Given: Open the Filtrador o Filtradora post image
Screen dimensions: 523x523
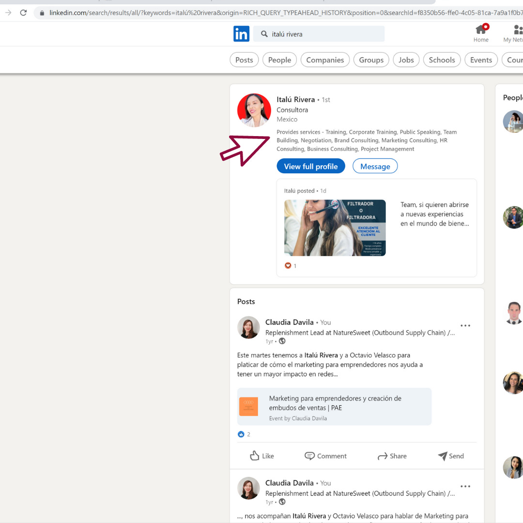Looking at the screenshot, I should click(335, 228).
